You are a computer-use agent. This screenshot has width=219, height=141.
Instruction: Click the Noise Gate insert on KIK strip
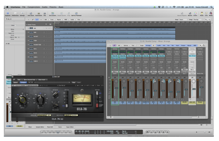(x=115, y=58)
